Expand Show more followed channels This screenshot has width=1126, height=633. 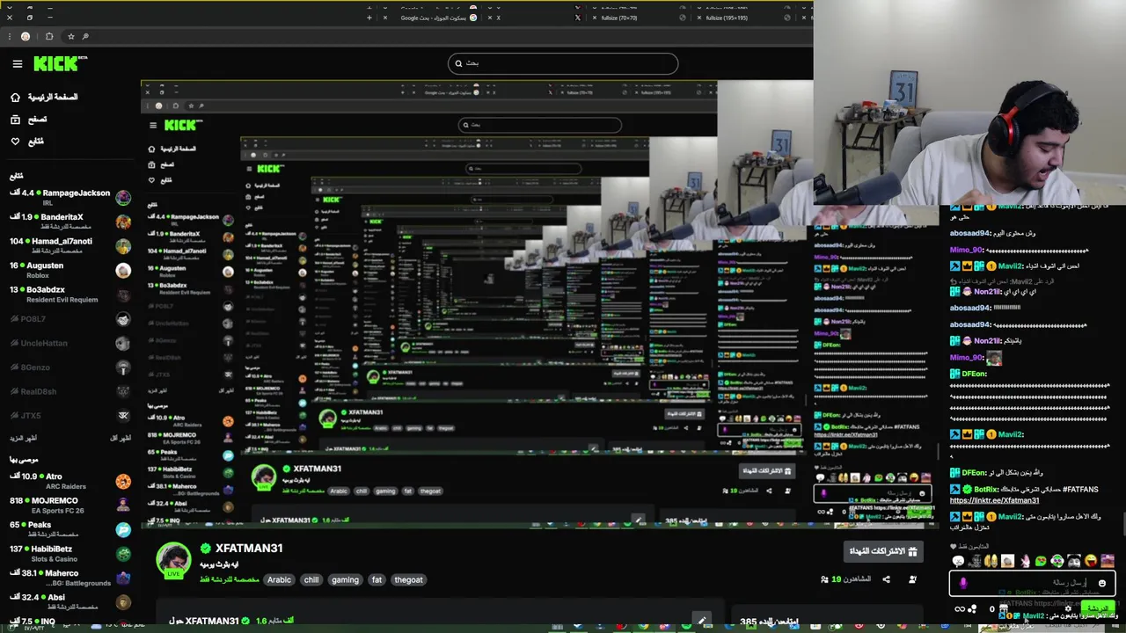click(26, 438)
